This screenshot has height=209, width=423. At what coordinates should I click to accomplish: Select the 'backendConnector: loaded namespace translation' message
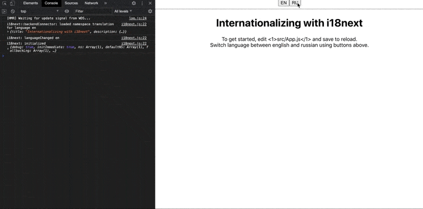click(60, 26)
